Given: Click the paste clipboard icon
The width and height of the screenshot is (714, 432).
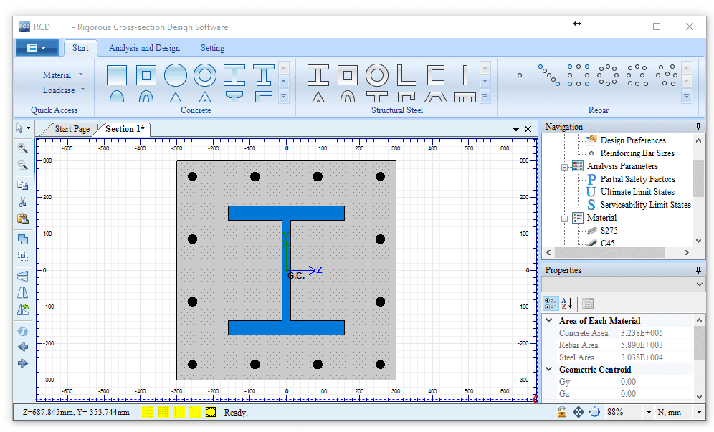Looking at the screenshot, I should [x=22, y=219].
